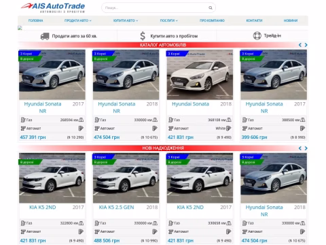Click the dollar sign icon
Image resolution: width=326 pixels, height=245 pixels.
point(143,36)
